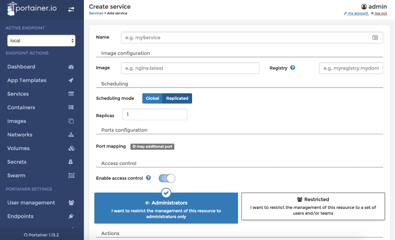Click the log out link
Viewport: 395px width, 240px height.
pyautogui.click(x=380, y=13)
